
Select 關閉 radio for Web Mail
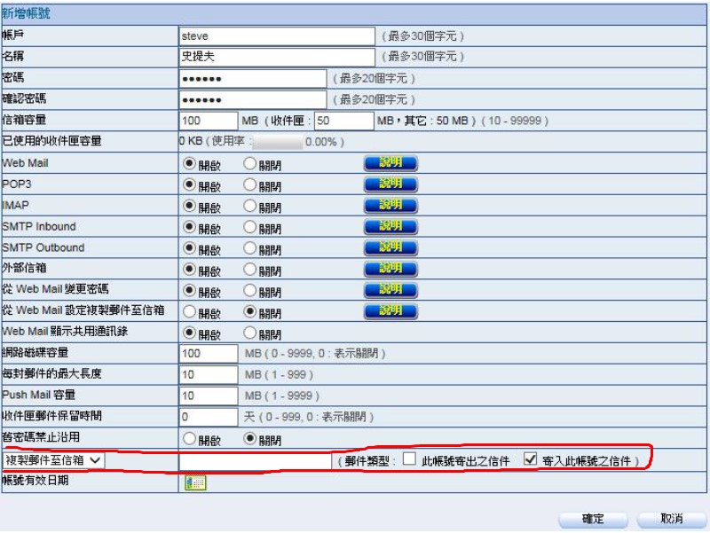tap(250, 164)
